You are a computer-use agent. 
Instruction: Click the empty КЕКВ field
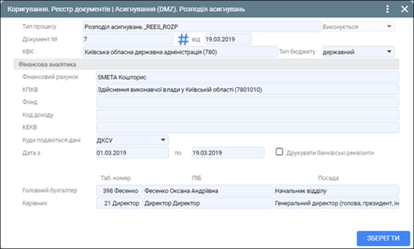247,127
